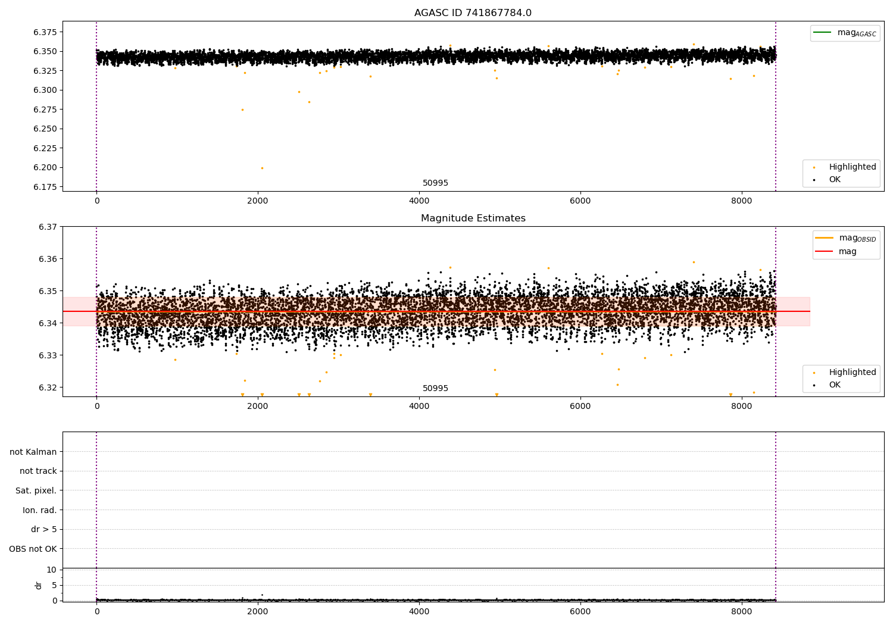Click the '50995' label in Magnitude Estimates plot

[x=435, y=389]
